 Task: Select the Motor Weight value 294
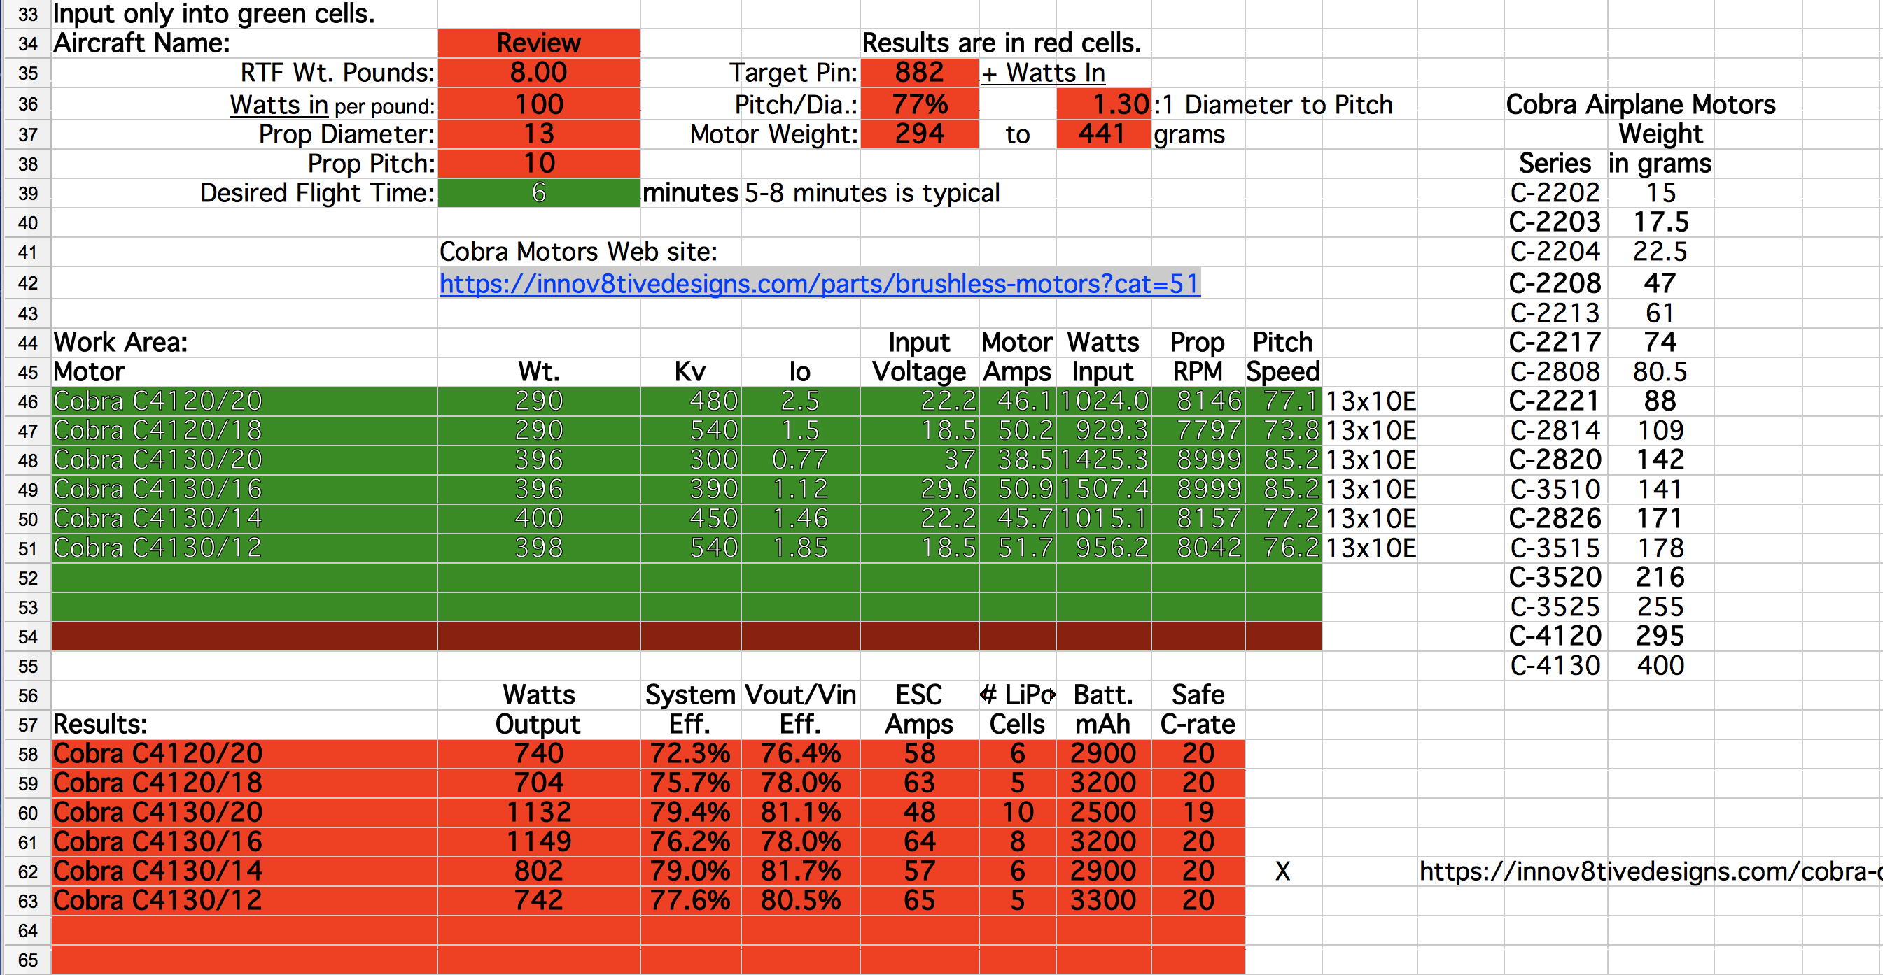click(920, 134)
